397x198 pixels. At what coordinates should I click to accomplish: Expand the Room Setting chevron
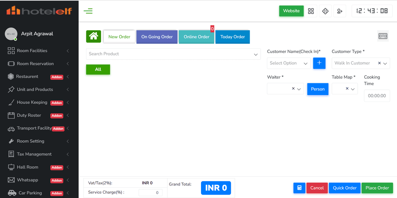68,141
